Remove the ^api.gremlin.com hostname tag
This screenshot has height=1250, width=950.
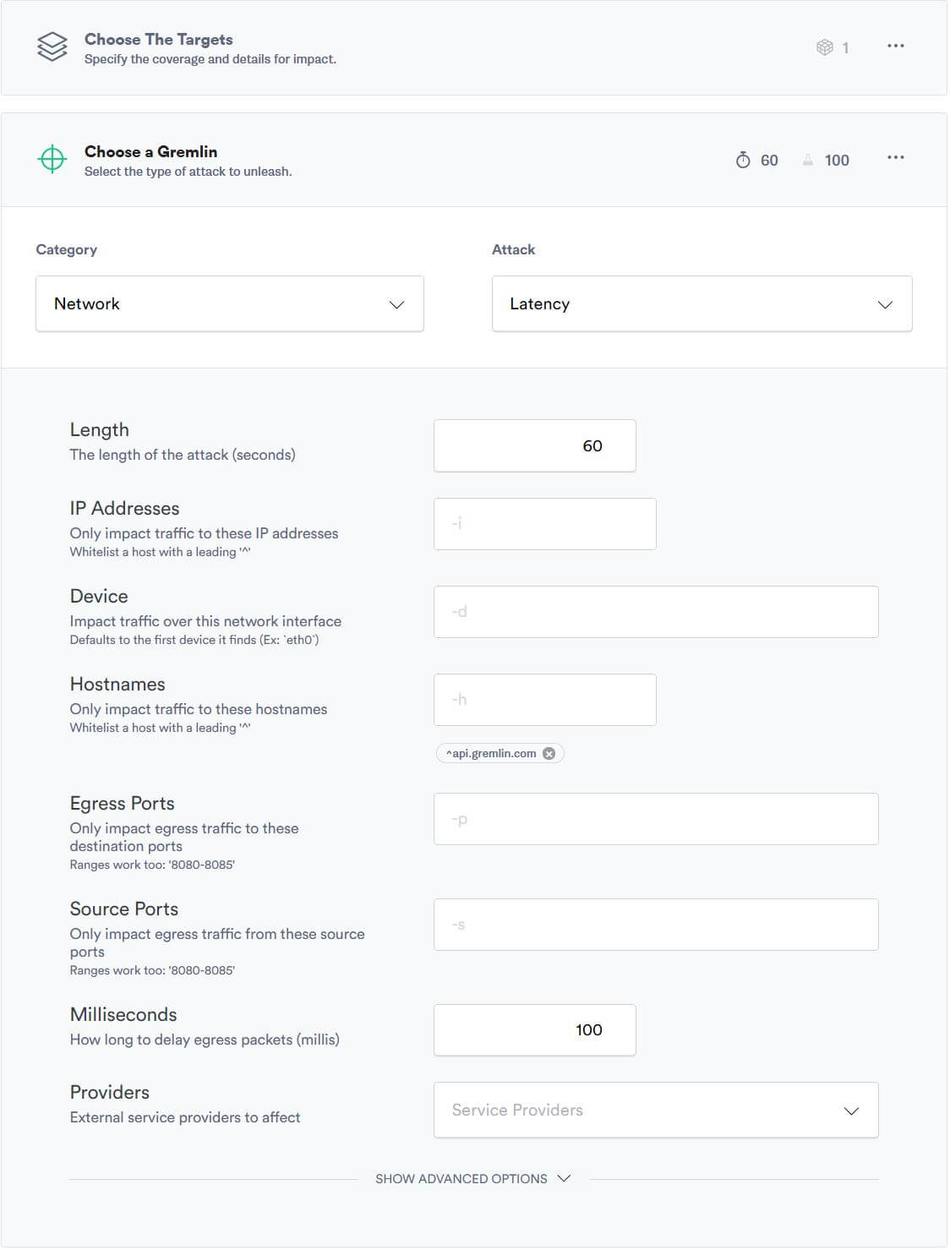coord(549,753)
